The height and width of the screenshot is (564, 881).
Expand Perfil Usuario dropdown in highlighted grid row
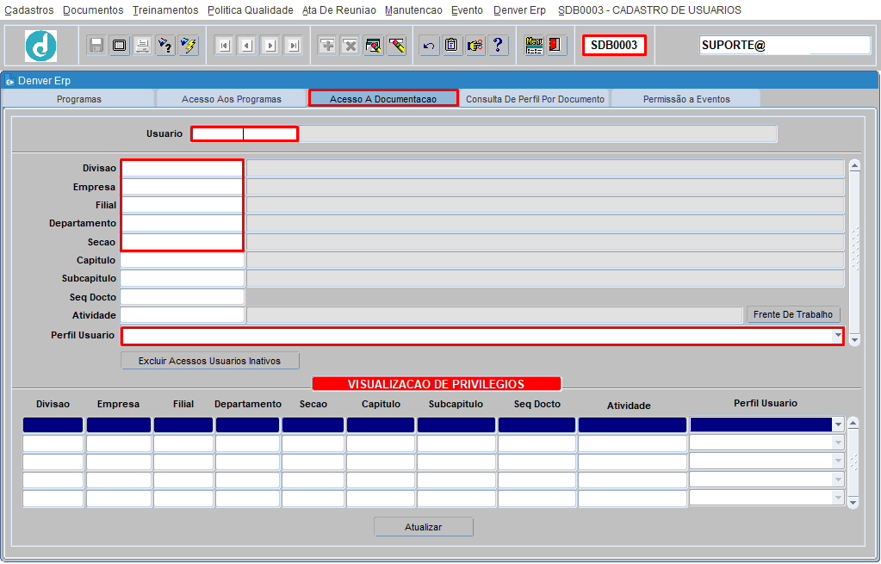click(838, 425)
